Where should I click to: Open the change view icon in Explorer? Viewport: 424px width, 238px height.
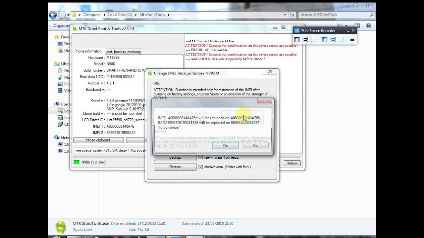[339, 25]
